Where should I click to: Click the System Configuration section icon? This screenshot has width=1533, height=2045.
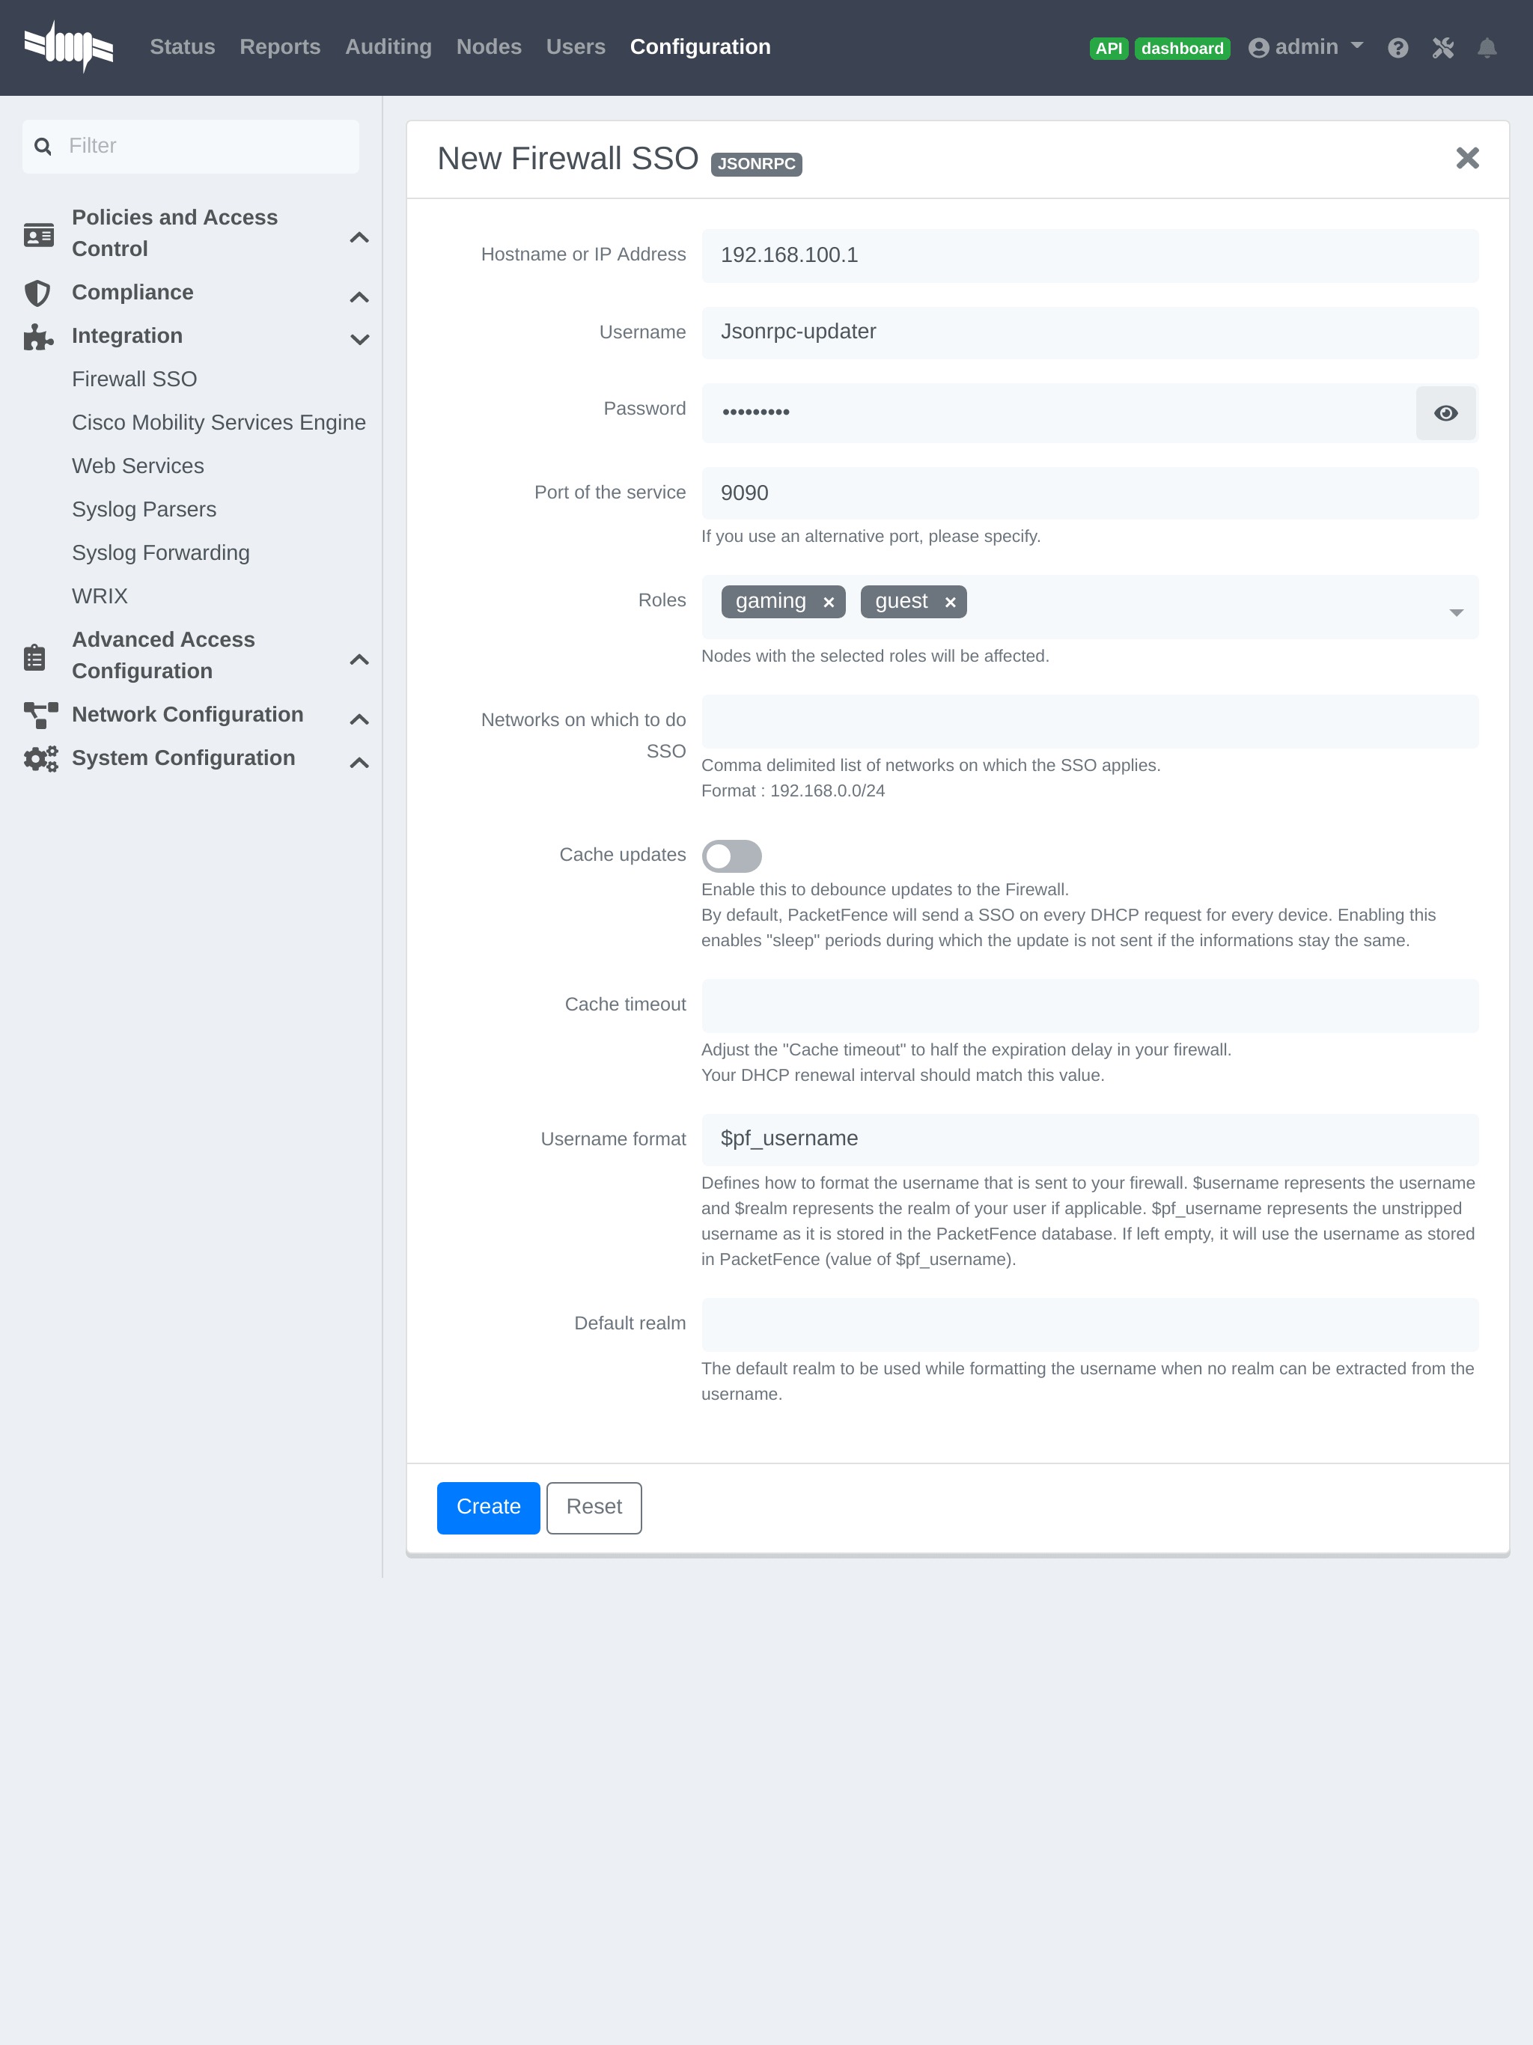click(x=39, y=758)
